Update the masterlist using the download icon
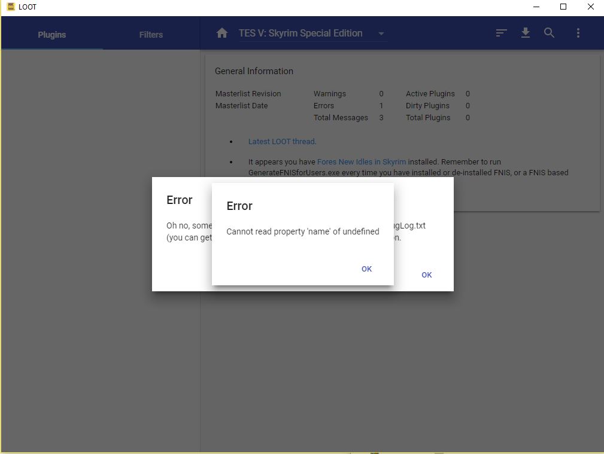This screenshot has height=454, width=604. tap(525, 33)
